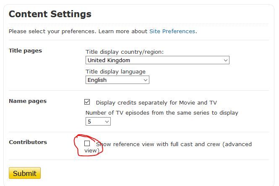Click the "Display credits separately for Movie and TV" label
Screen dimensions: 279x186
pyautogui.click(x=156, y=102)
